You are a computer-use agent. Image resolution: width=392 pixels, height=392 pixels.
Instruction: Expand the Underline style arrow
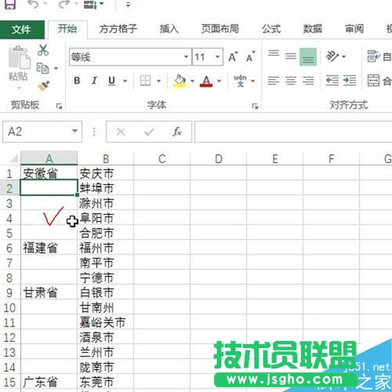coord(125,81)
